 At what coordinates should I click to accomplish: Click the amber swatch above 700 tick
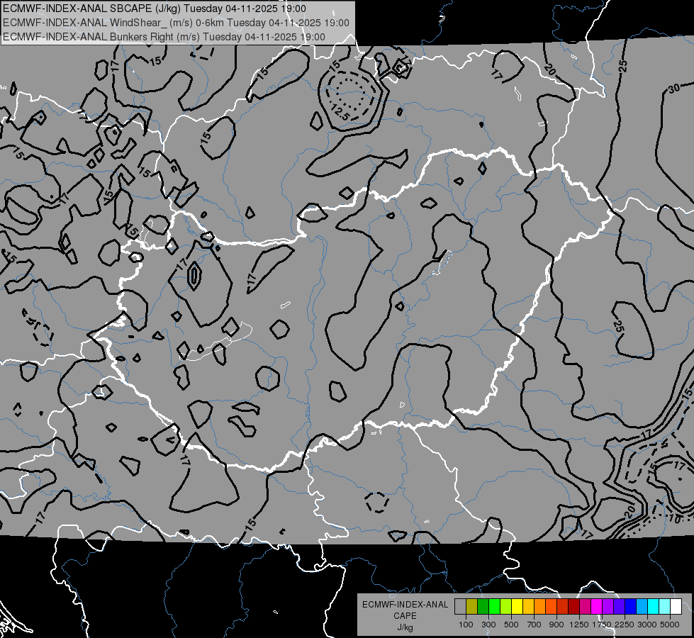coord(528,607)
